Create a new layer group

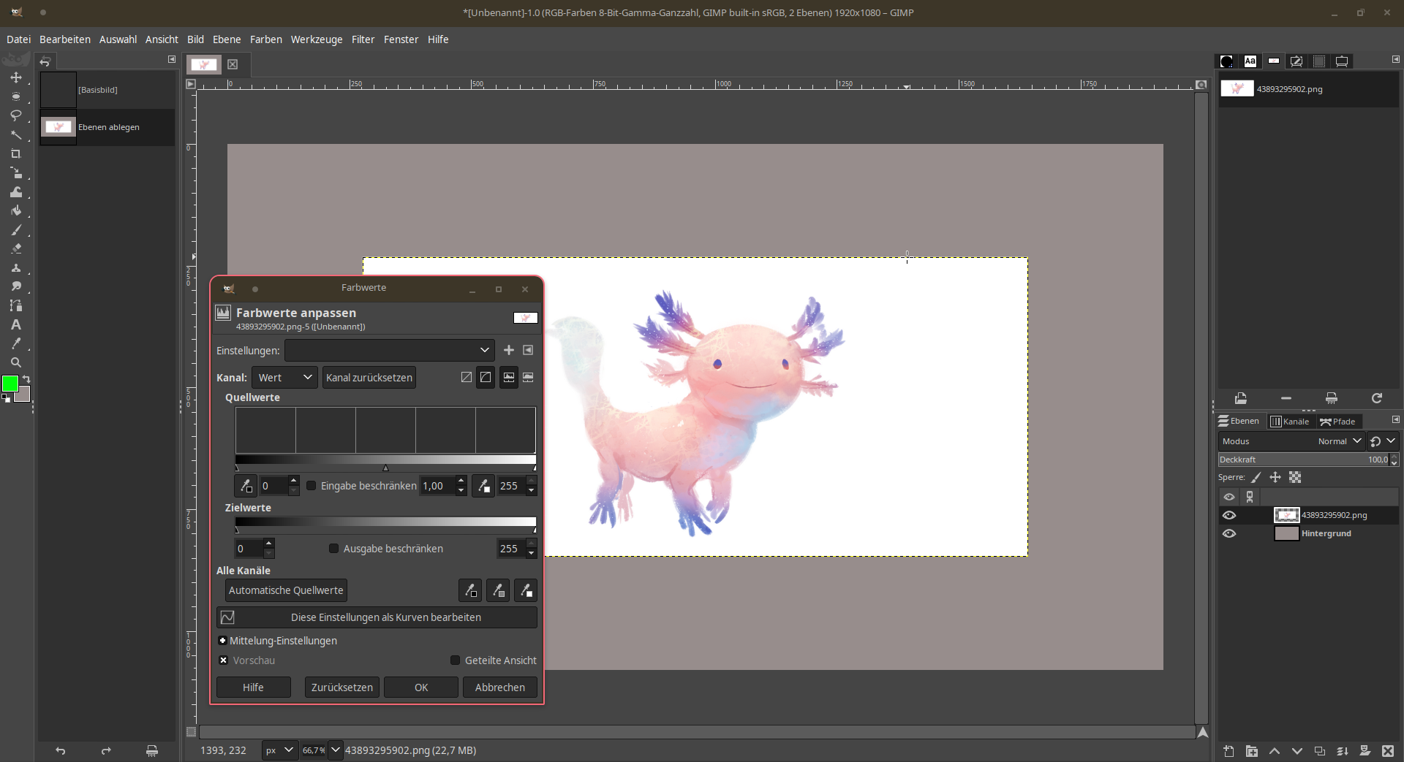(1252, 751)
